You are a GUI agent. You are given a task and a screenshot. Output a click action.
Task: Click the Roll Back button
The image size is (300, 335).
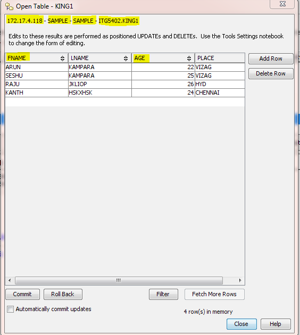[x=63, y=294]
